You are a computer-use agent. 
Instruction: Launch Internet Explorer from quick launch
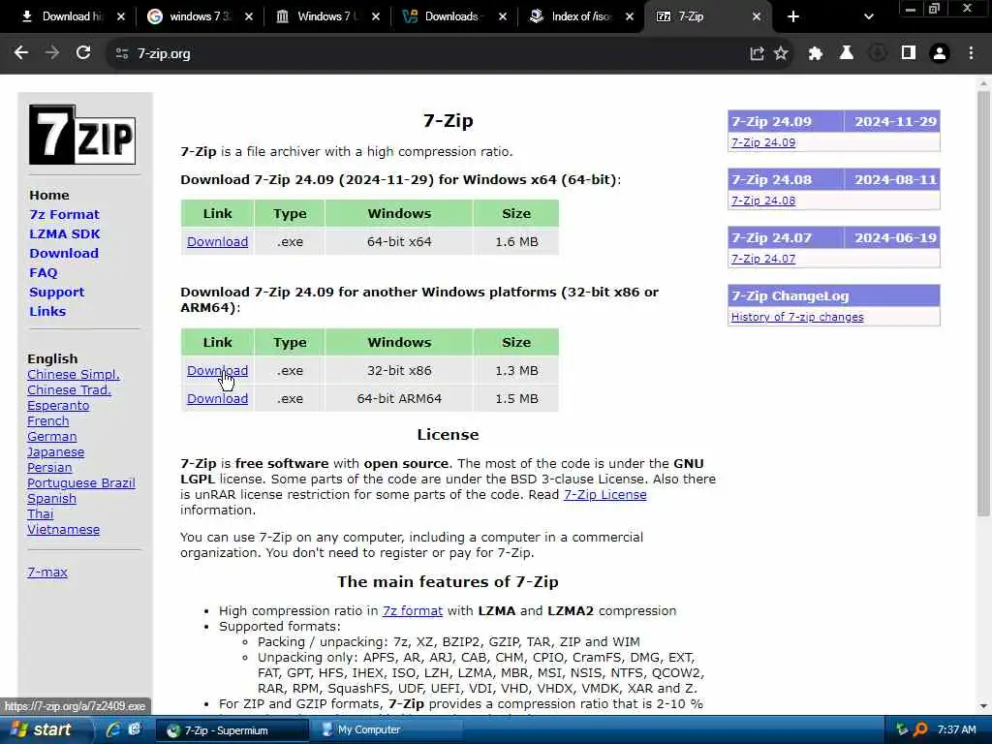tap(113, 730)
